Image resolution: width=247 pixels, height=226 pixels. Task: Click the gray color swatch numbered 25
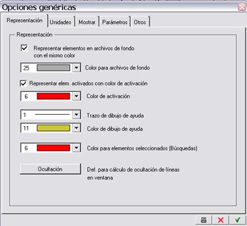pos(54,68)
